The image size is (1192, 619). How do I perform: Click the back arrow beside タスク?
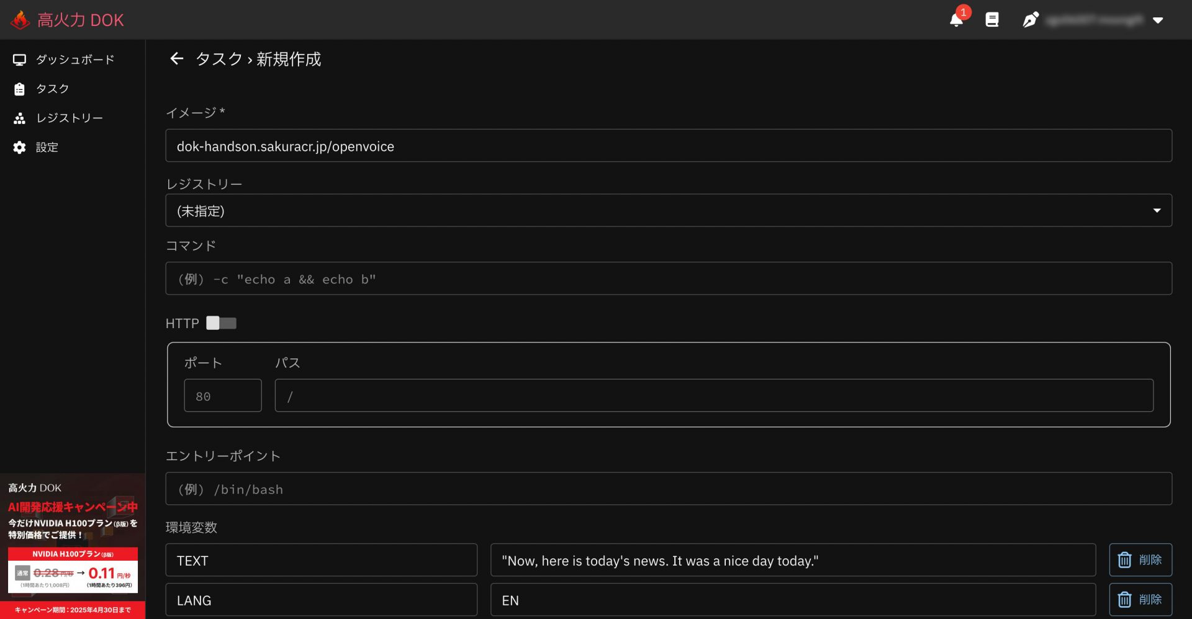coord(177,59)
